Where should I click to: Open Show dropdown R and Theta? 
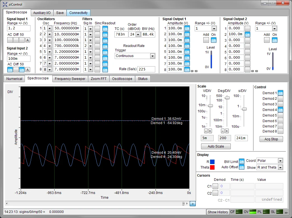tap(280, 167)
